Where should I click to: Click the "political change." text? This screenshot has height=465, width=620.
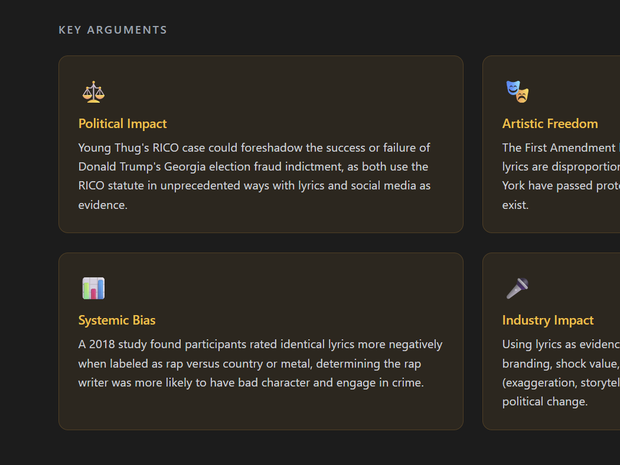pos(544,401)
